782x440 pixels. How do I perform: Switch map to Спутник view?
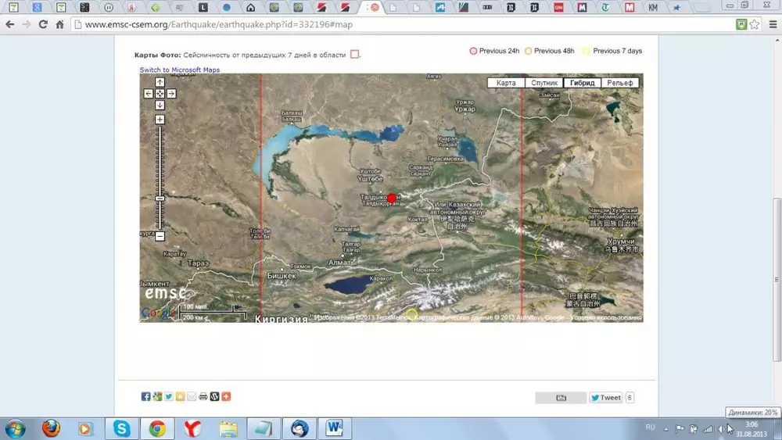point(543,83)
